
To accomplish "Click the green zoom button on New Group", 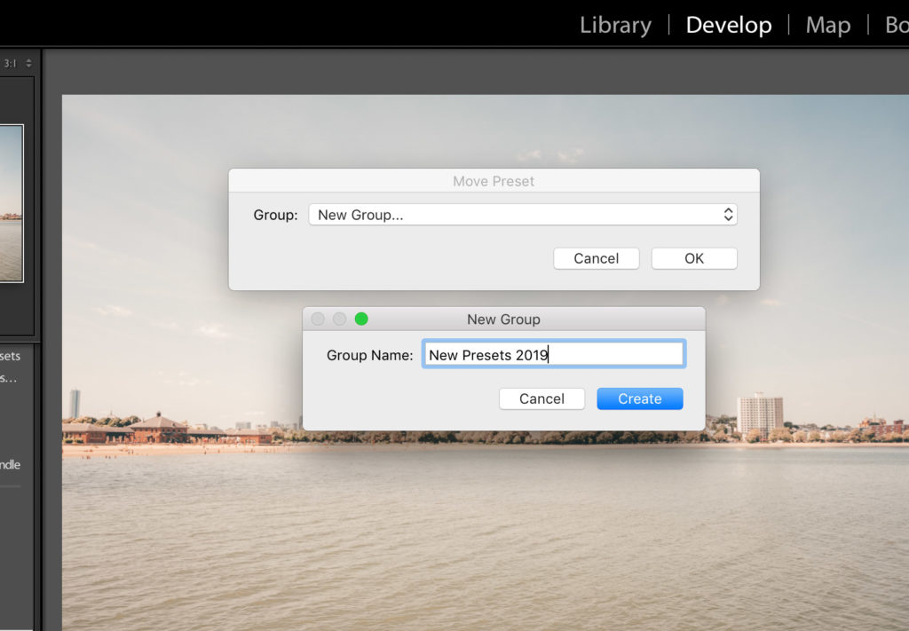I will pos(361,319).
